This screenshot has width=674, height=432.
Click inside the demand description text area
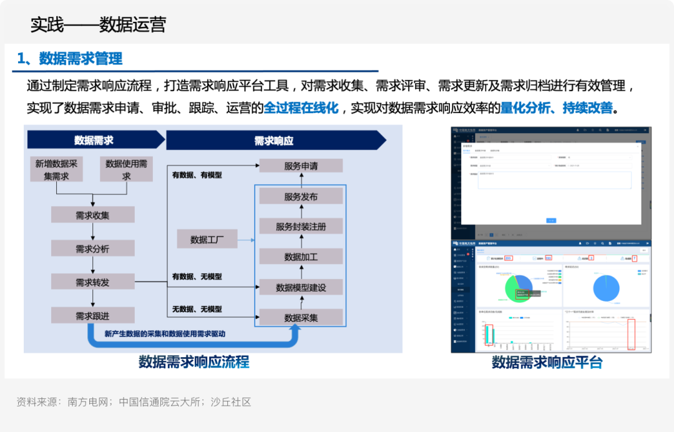pos(553,180)
